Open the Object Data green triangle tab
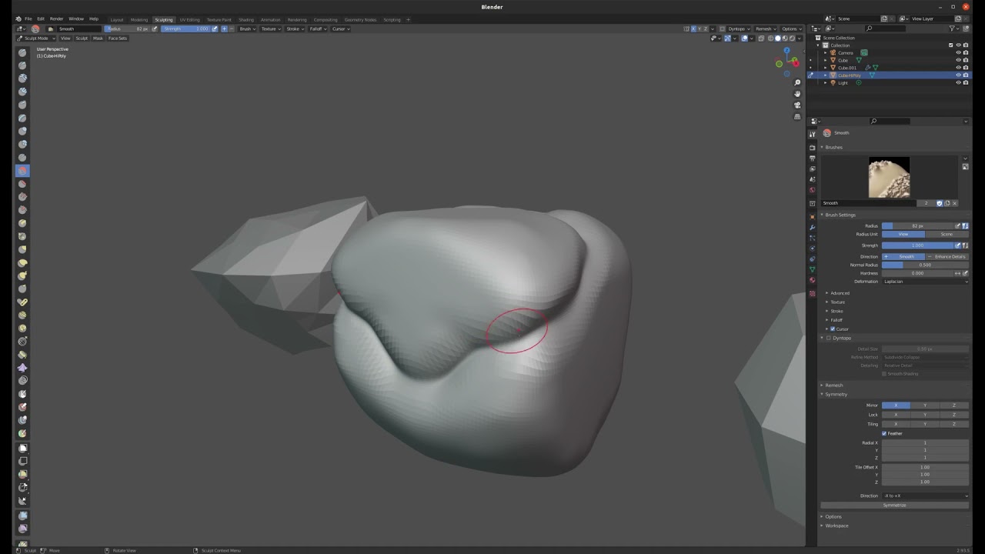The image size is (985, 554). tap(812, 269)
